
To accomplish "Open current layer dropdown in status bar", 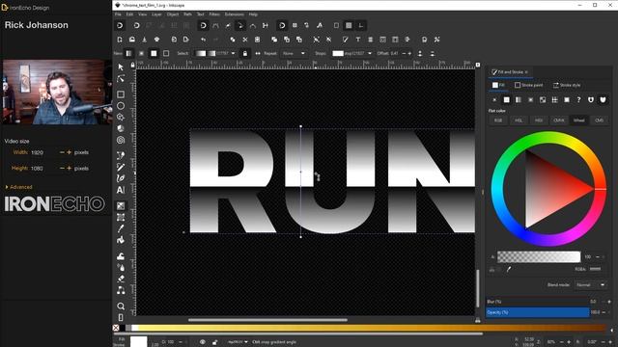I will pyautogui.click(x=239, y=342).
